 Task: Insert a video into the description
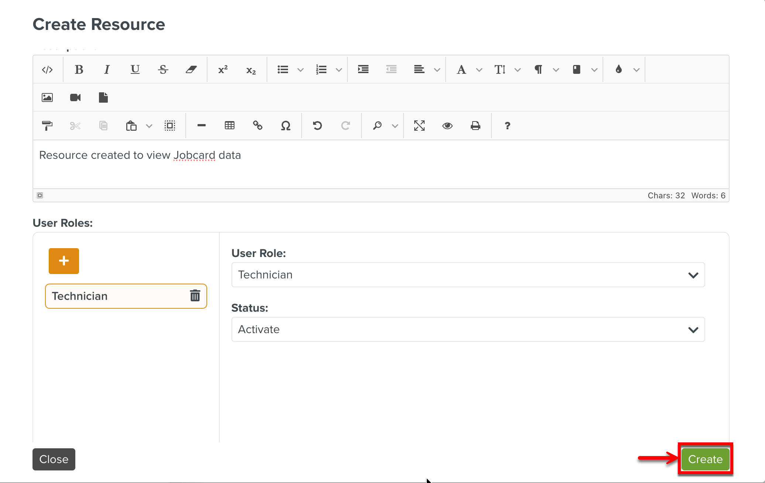click(x=75, y=97)
